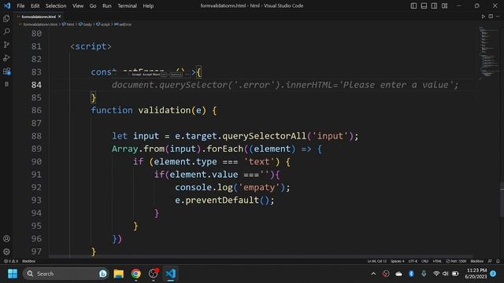Open the Blackbox sidebar icon
The width and height of the screenshot is (504, 283).
pyautogui.click(x=6, y=84)
